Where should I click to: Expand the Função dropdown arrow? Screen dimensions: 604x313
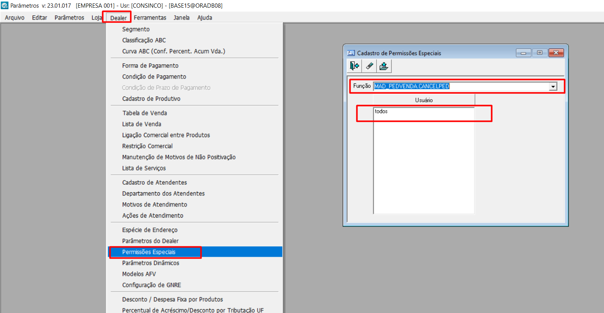[553, 87]
